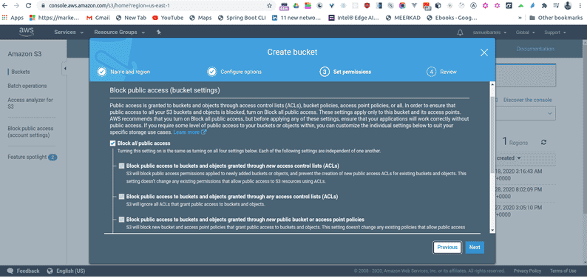
Task: Open the Resource Groups dropdown
Action: 120,33
